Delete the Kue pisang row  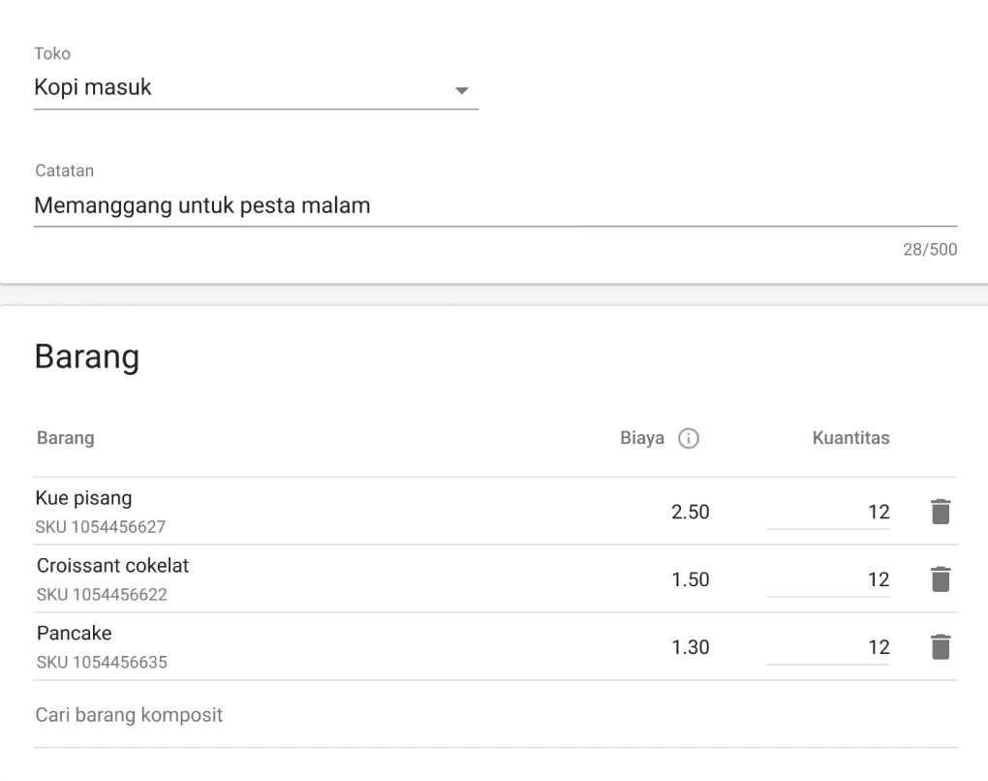click(941, 512)
